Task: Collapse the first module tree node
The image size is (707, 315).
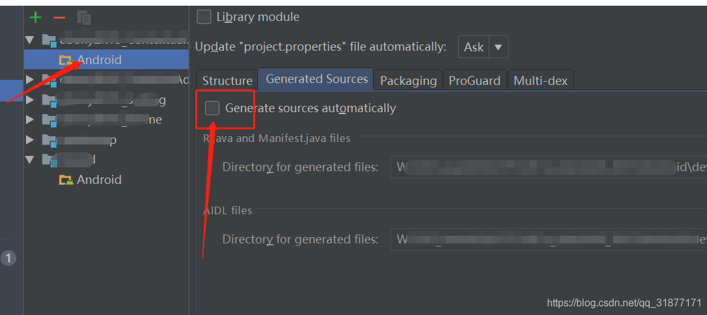Action: click(x=30, y=40)
